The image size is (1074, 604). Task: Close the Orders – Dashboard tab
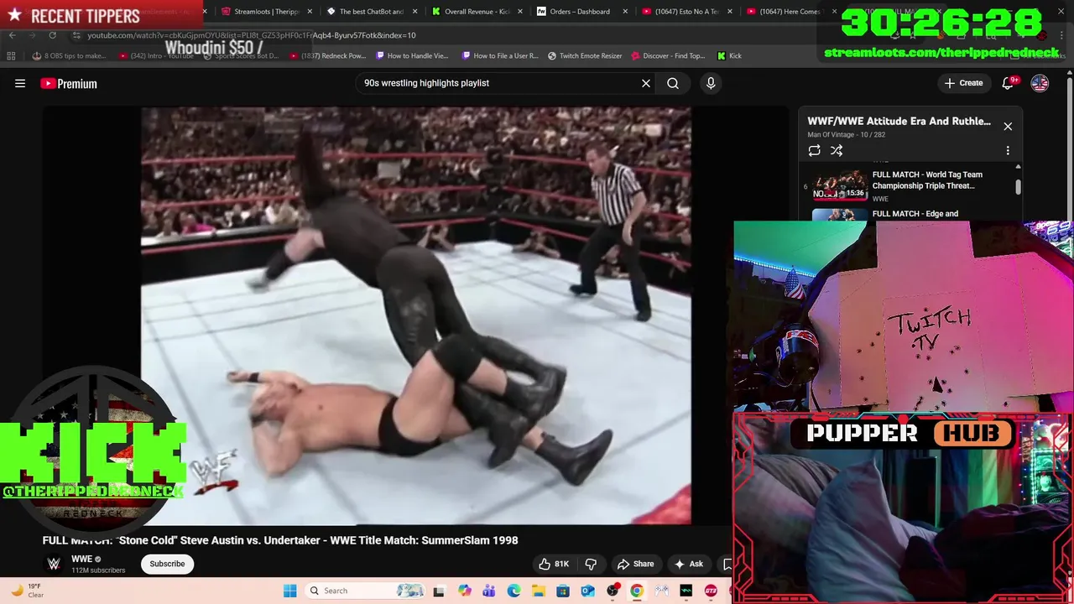tap(624, 12)
